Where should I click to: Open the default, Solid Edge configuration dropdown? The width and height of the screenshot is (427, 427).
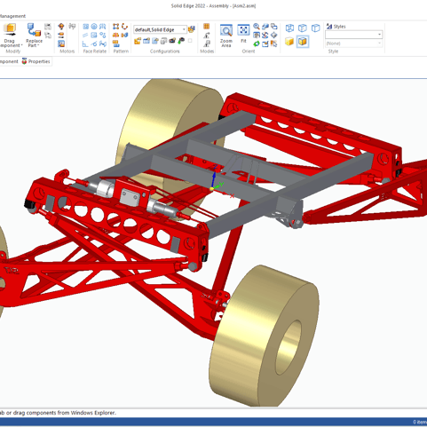pyautogui.click(x=160, y=29)
